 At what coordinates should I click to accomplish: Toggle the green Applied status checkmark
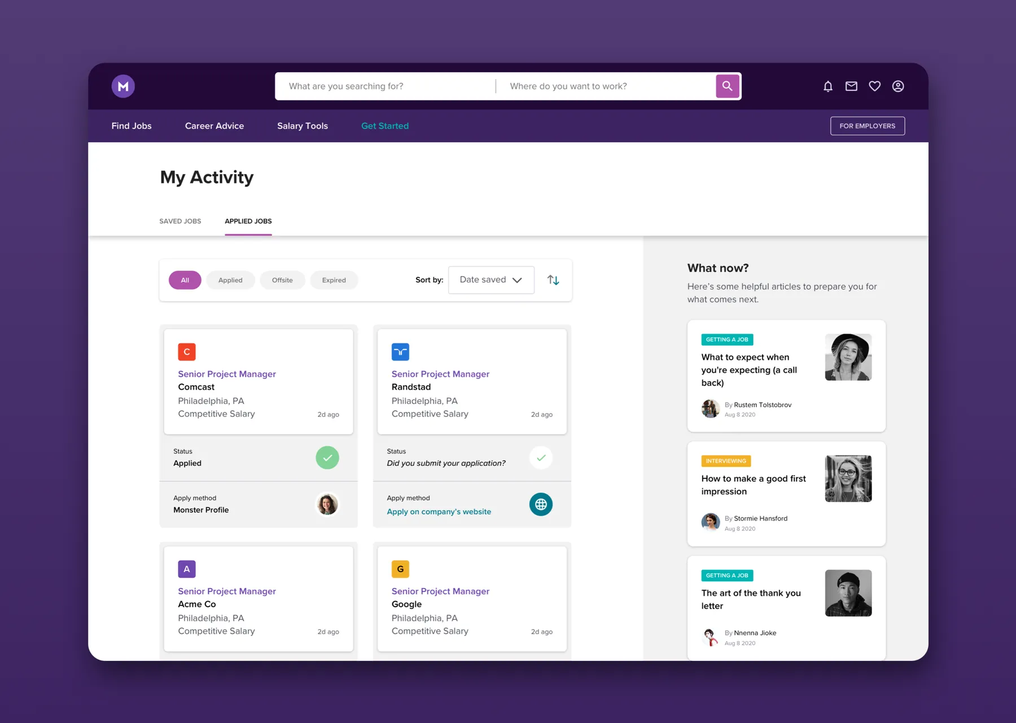coord(327,458)
